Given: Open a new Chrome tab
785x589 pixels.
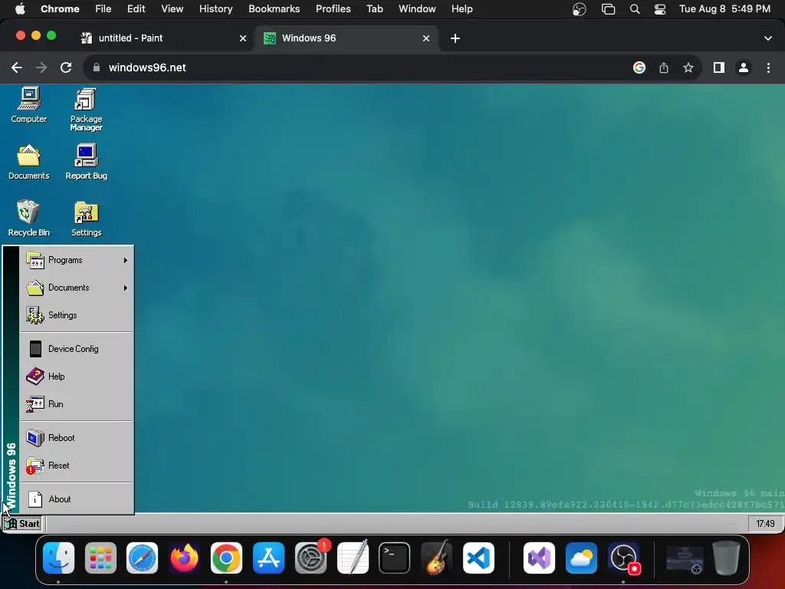Looking at the screenshot, I should coord(455,38).
